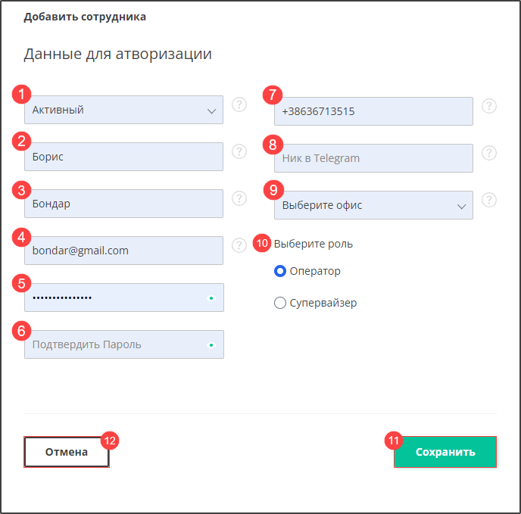Click the green dot icon in the Подтвердить Пароль field
The image size is (521, 514).
pyautogui.click(x=211, y=345)
